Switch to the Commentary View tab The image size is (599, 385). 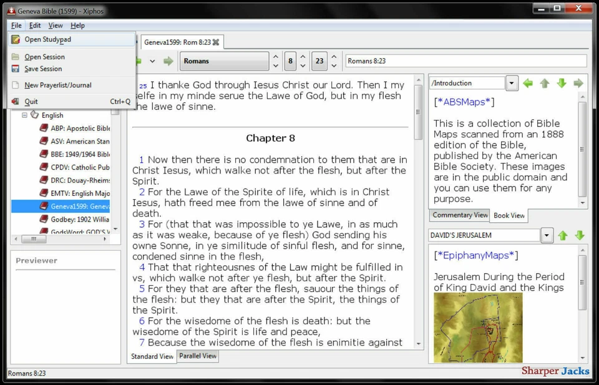click(x=459, y=215)
